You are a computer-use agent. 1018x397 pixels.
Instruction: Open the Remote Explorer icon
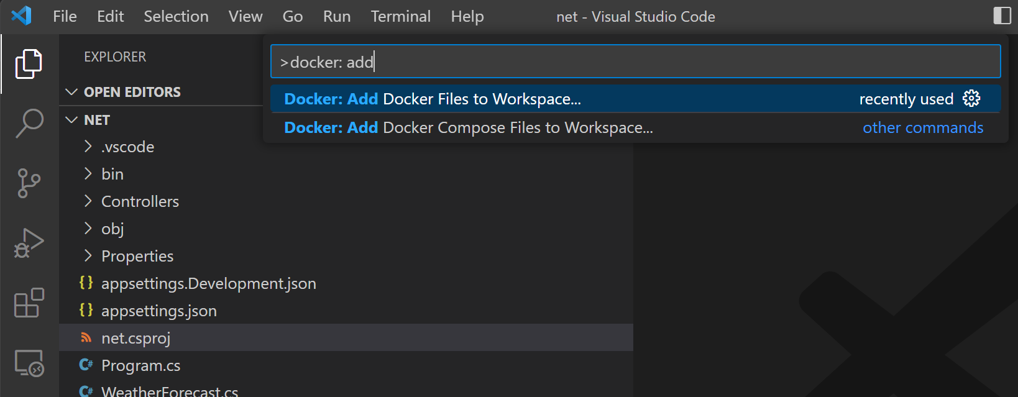click(29, 363)
